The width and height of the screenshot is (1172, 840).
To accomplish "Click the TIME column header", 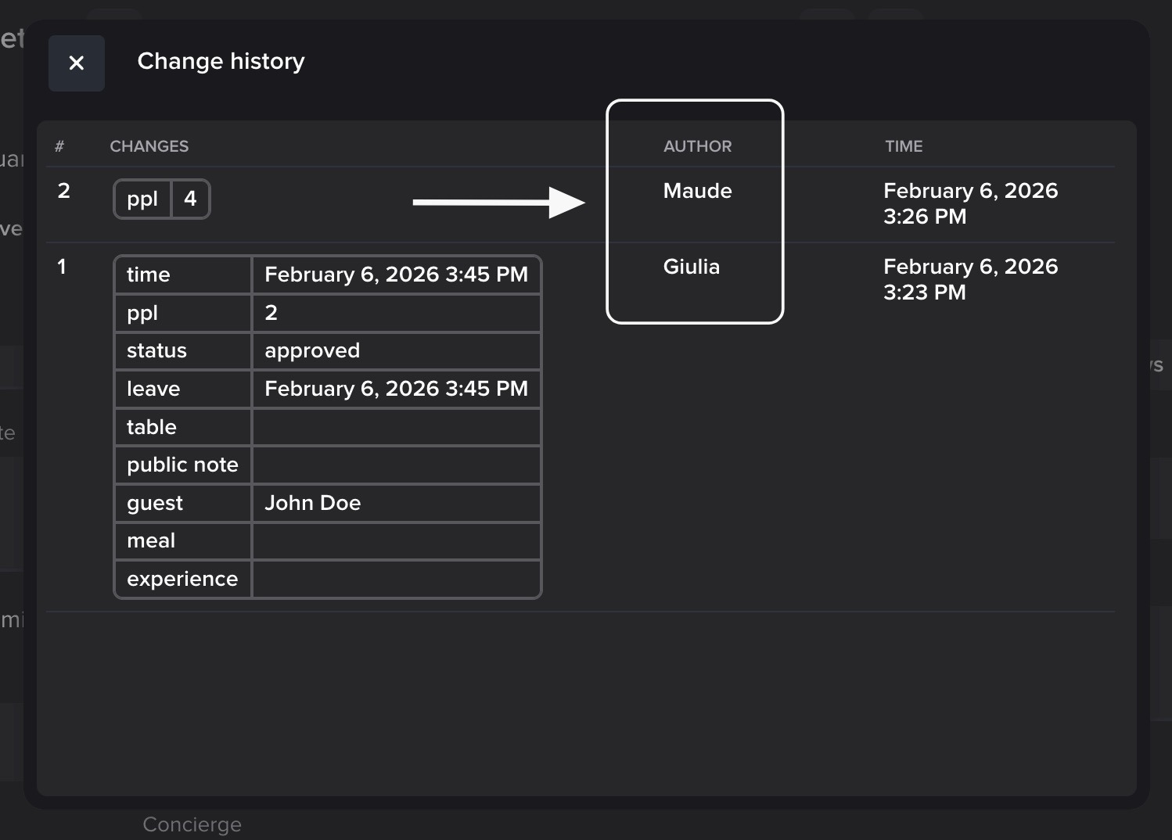I will [x=904, y=146].
